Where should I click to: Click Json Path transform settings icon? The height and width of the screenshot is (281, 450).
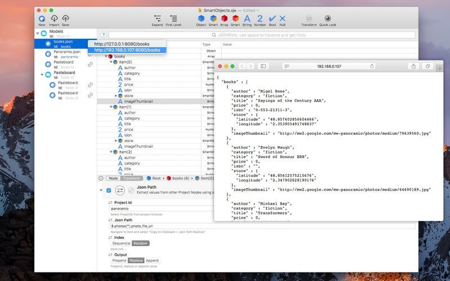(120, 191)
